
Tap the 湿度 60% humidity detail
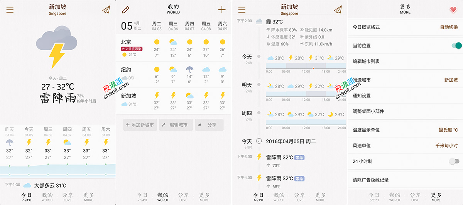point(277,44)
